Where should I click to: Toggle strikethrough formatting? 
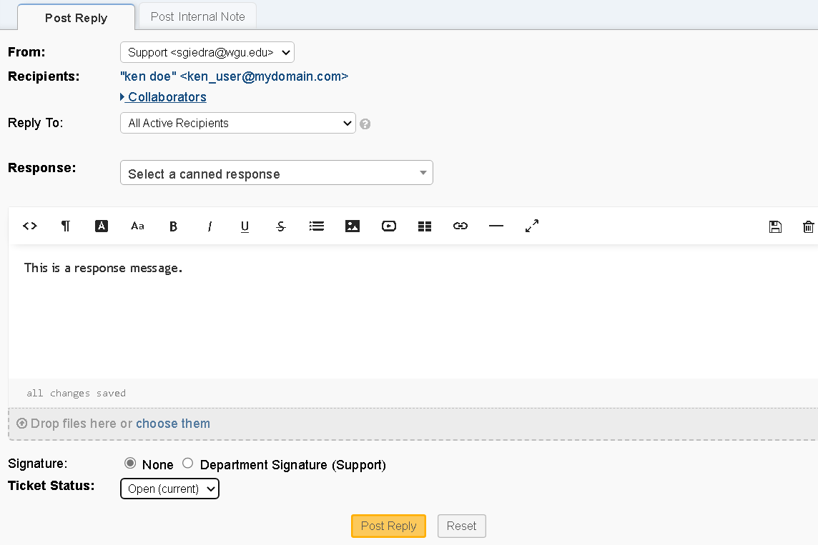[280, 226]
